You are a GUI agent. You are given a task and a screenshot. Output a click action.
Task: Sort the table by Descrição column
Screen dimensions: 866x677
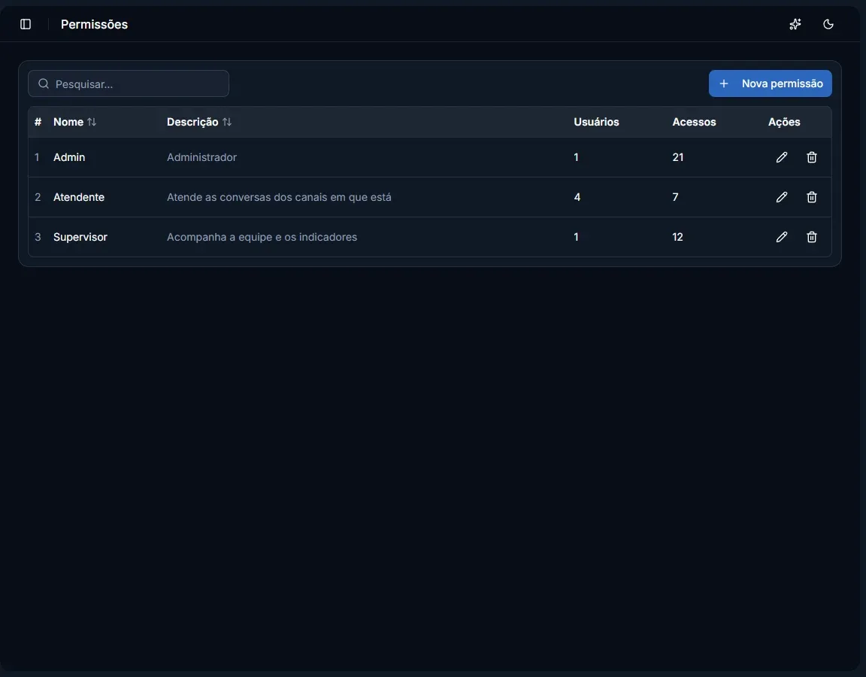coord(198,122)
